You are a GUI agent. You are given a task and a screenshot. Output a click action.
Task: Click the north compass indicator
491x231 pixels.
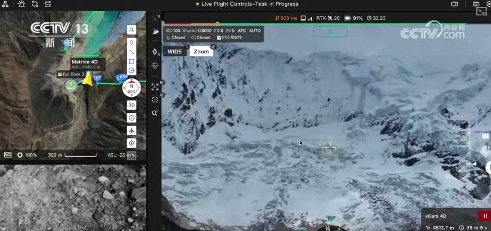tap(131, 88)
